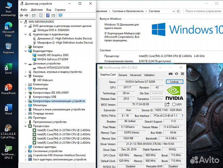Screen dimensions: 223x168
Task: Click the properties toolbar icon in Device Manager
Action: pos(41,16)
